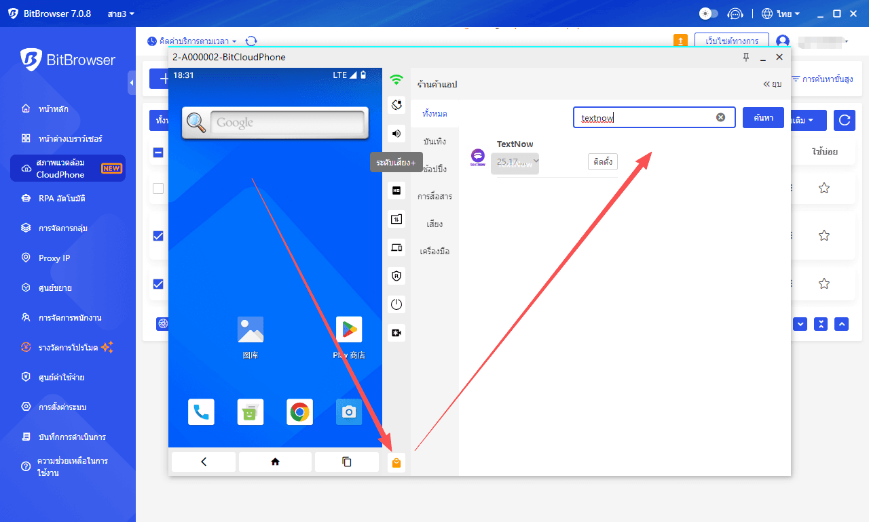This screenshot has height=522, width=869.
Task: Uncheck the second checked row checkbox
Action: pos(158,284)
